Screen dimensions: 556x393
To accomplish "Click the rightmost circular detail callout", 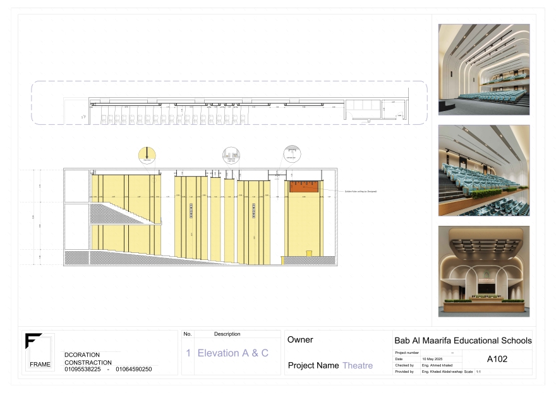I will click(x=292, y=154).
